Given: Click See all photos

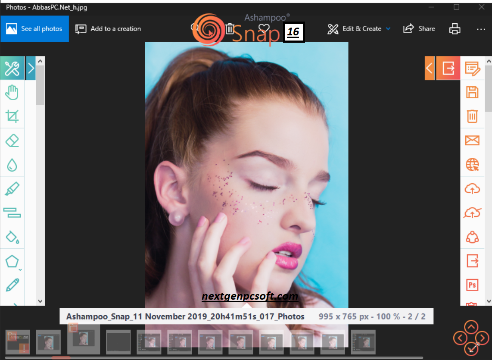Looking at the screenshot, I should [x=34, y=28].
